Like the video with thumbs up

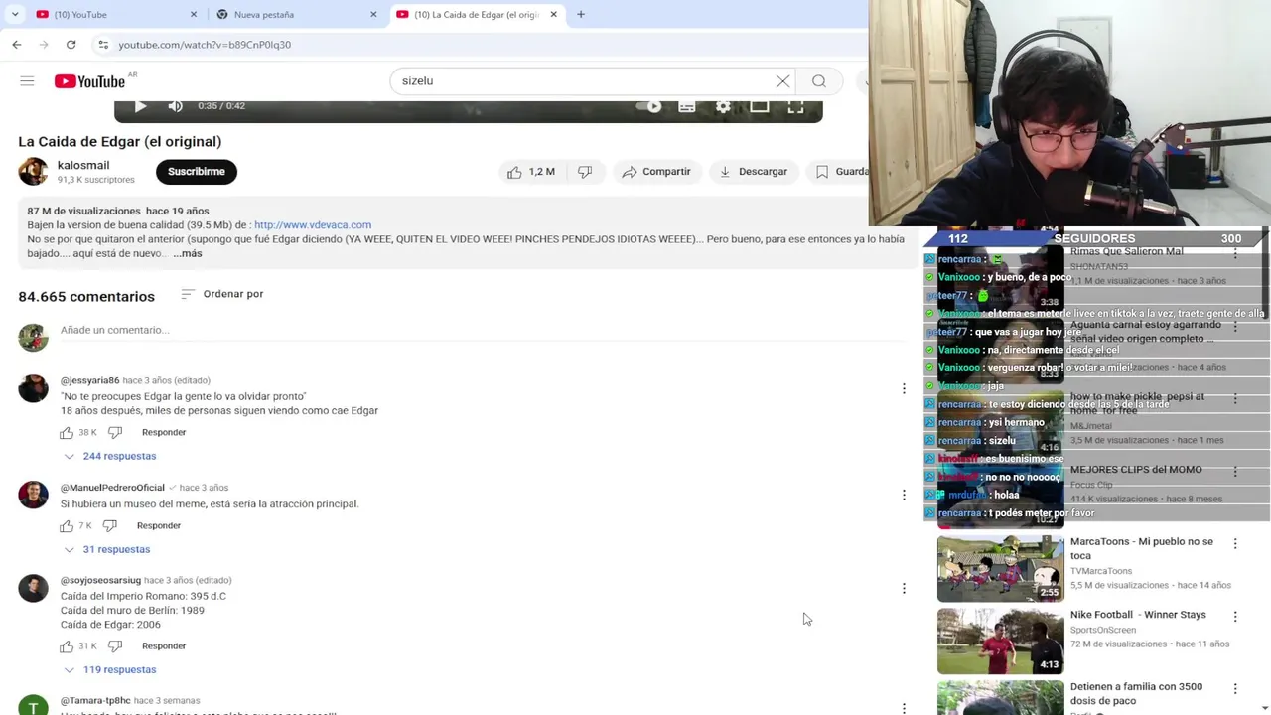530,172
